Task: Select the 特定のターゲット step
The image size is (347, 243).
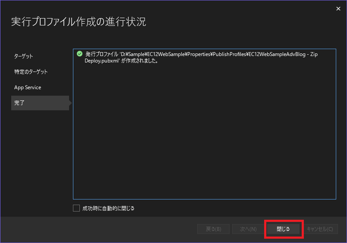Action: point(31,72)
